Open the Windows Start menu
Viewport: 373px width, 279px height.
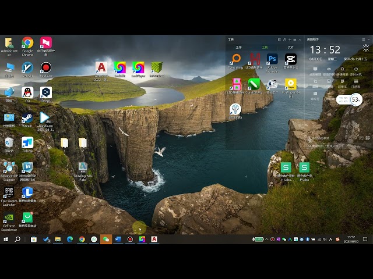pyautogui.click(x=6, y=239)
